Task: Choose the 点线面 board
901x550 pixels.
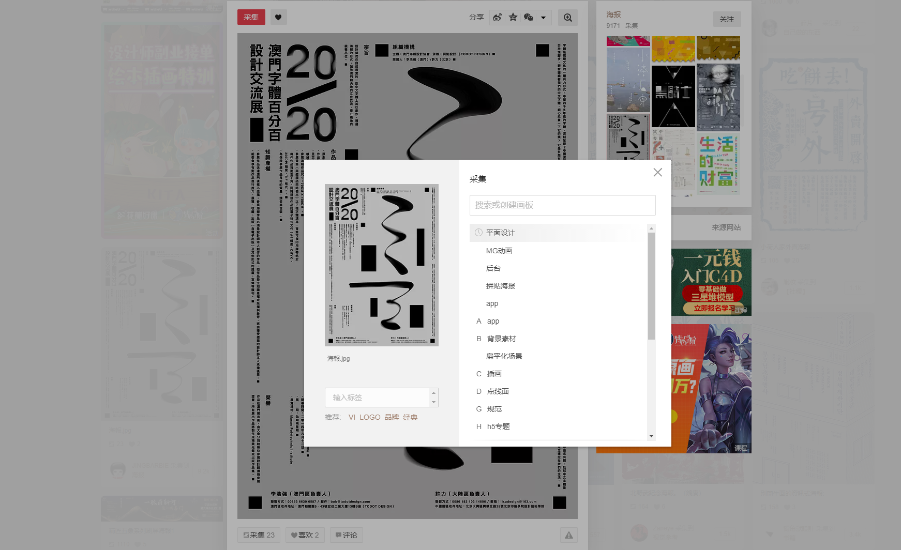Action: 558,391
